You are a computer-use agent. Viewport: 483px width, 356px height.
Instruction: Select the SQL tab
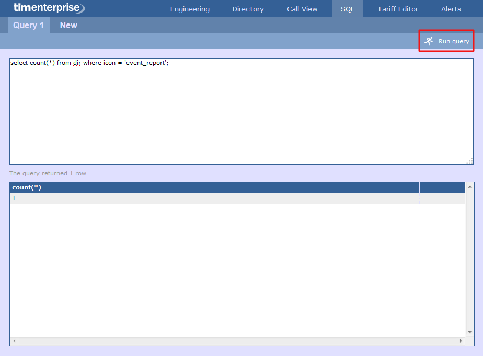(x=347, y=9)
